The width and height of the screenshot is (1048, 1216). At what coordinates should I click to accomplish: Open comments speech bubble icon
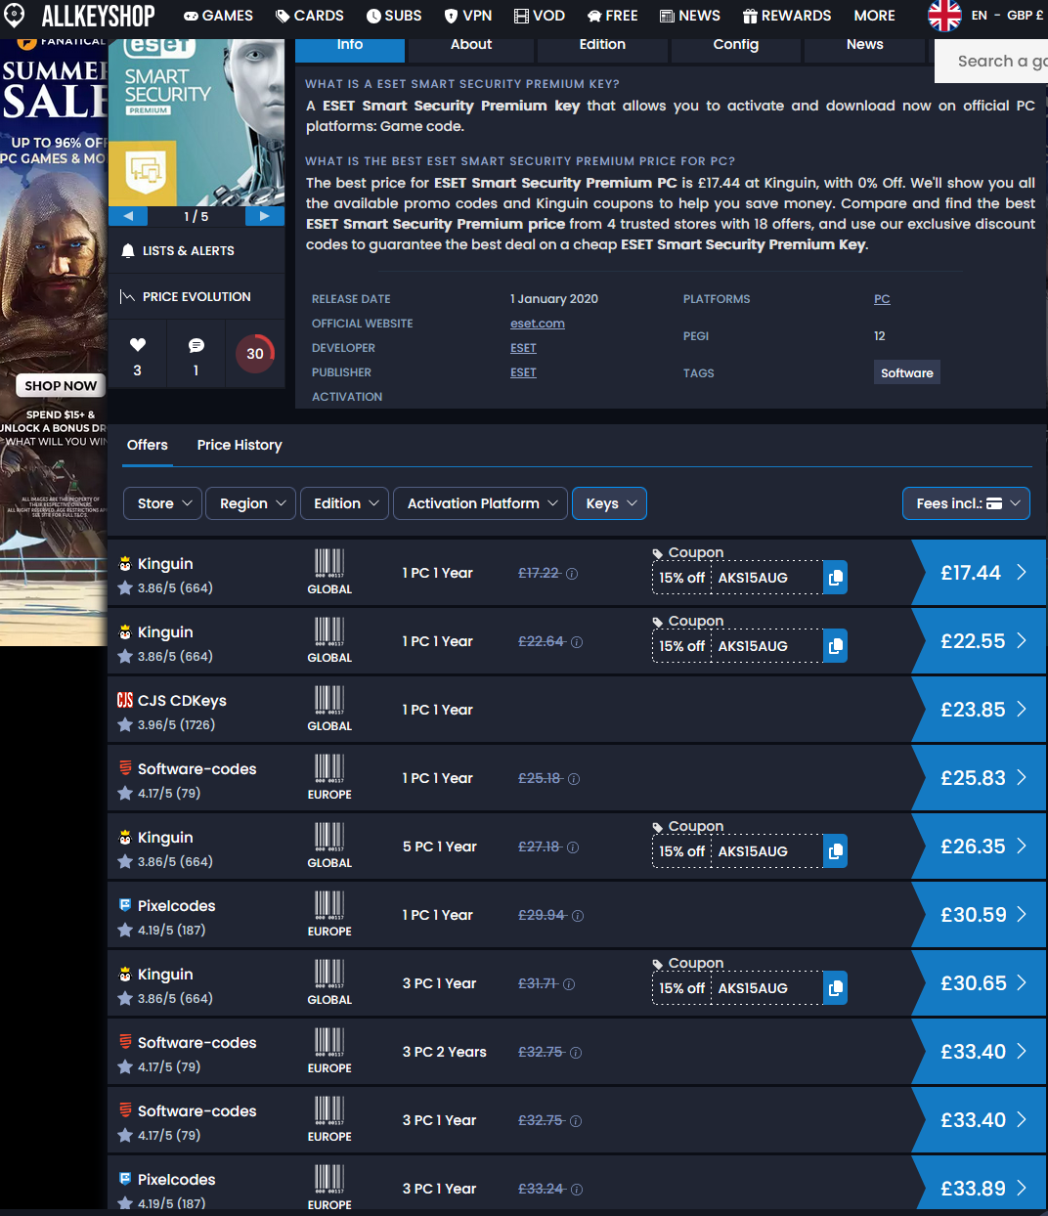coord(196,345)
